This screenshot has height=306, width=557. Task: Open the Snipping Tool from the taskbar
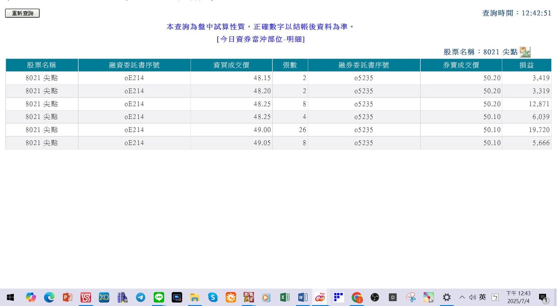point(411,297)
